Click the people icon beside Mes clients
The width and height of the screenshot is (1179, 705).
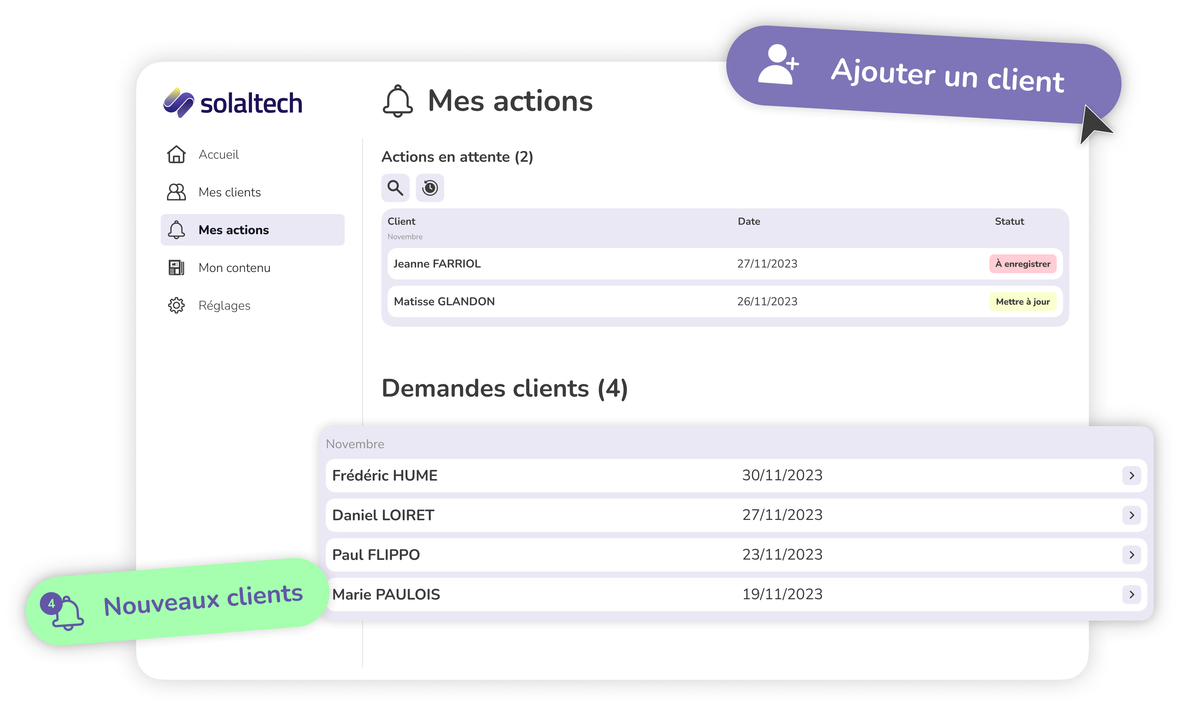pos(176,192)
